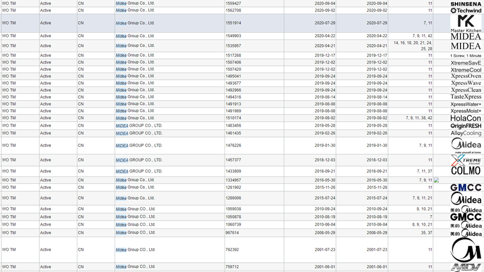The image size is (484, 272).
Task: Click registration number 1551914
Action: (x=233, y=23)
